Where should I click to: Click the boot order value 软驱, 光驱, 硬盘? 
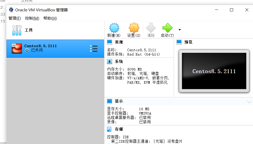coord(143,73)
